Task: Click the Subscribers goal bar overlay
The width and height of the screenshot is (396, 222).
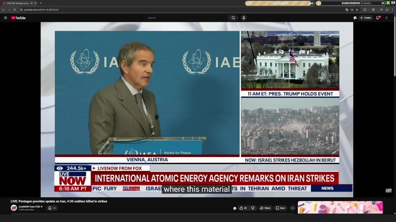Action: click(x=351, y=3)
